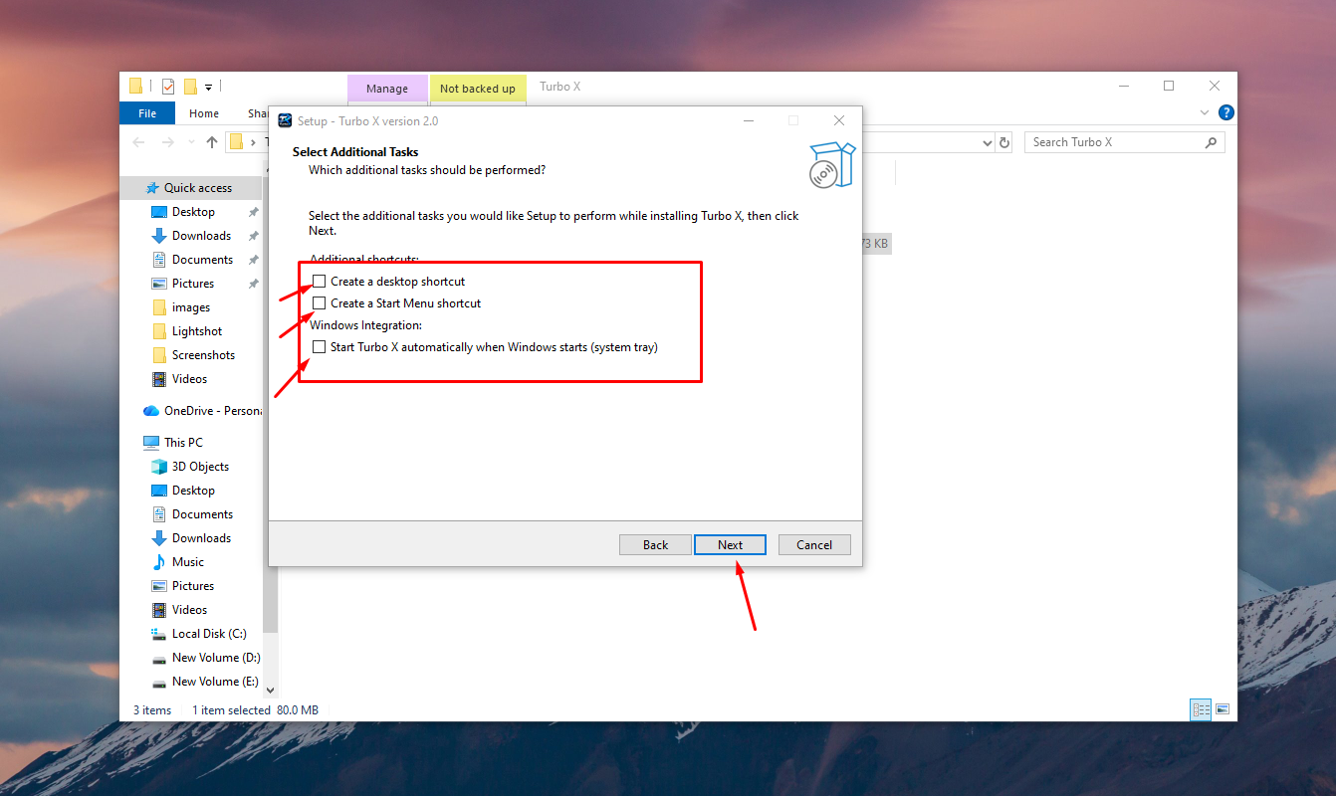The image size is (1336, 796).
Task: Open New Volume (E:) in sidebar
Action: (x=215, y=682)
